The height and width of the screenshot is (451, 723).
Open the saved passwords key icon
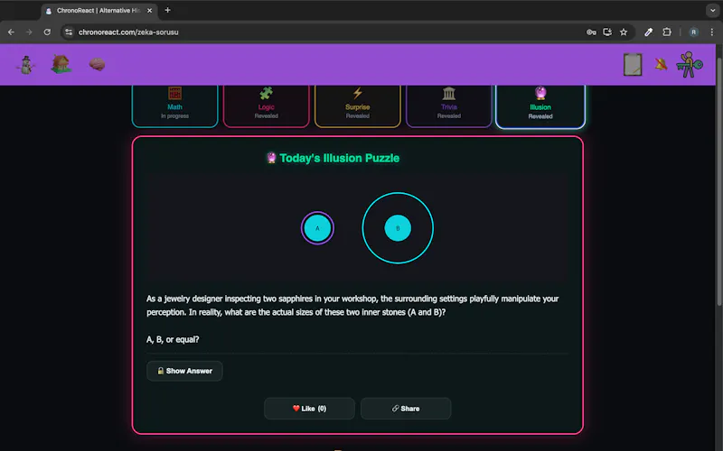pyautogui.click(x=591, y=32)
